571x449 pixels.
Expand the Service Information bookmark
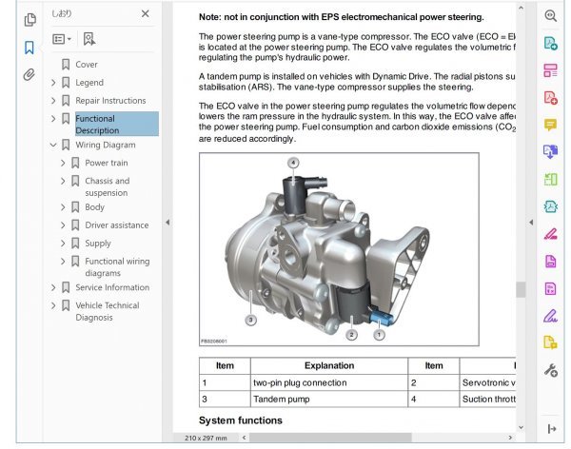pos(53,287)
